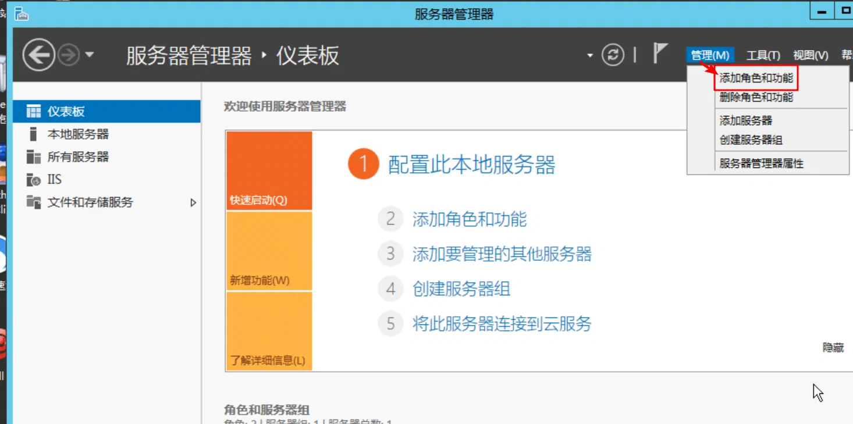This screenshot has width=853, height=424.
Task: Click the dashboard icon beside 仪表板
Action: (x=34, y=111)
